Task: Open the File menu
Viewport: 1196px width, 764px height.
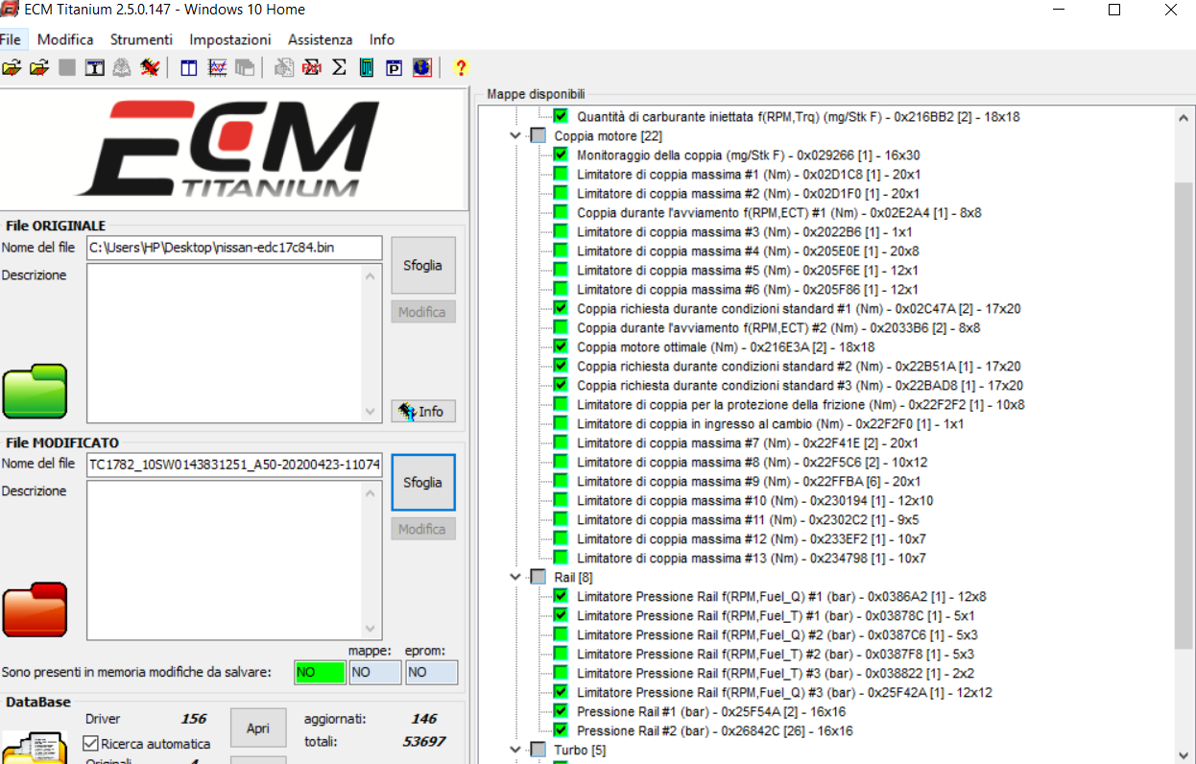Action: (x=11, y=39)
